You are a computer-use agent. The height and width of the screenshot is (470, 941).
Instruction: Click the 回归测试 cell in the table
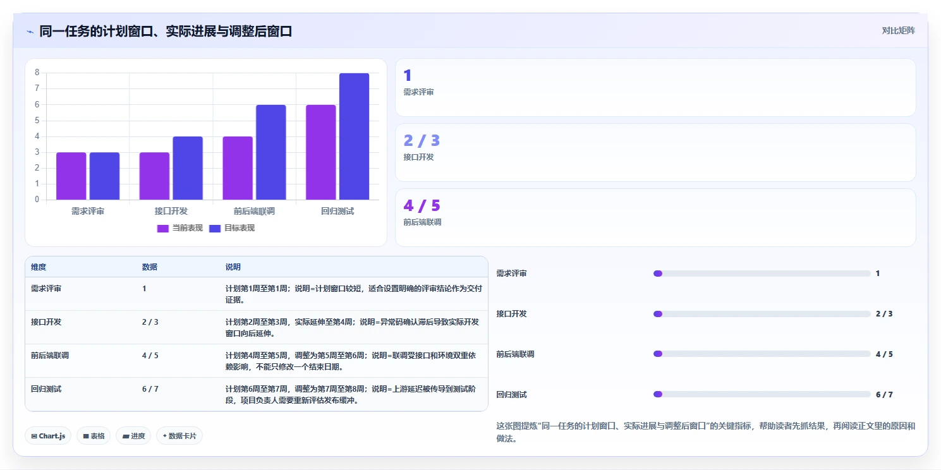(x=46, y=389)
